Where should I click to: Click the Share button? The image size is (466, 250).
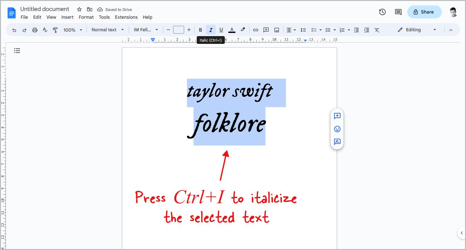point(424,12)
